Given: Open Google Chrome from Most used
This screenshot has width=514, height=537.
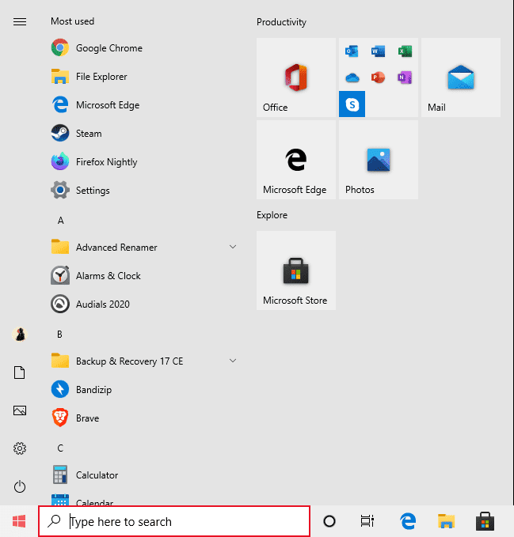Looking at the screenshot, I should [x=144, y=48].
